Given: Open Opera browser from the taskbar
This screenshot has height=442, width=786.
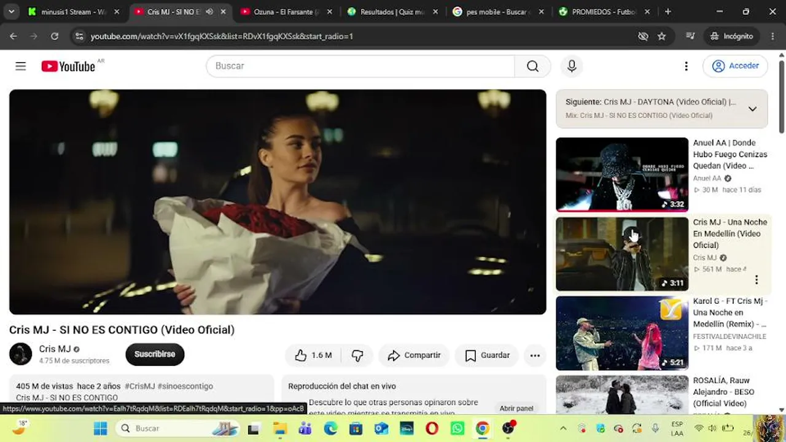Looking at the screenshot, I should click(x=432, y=428).
